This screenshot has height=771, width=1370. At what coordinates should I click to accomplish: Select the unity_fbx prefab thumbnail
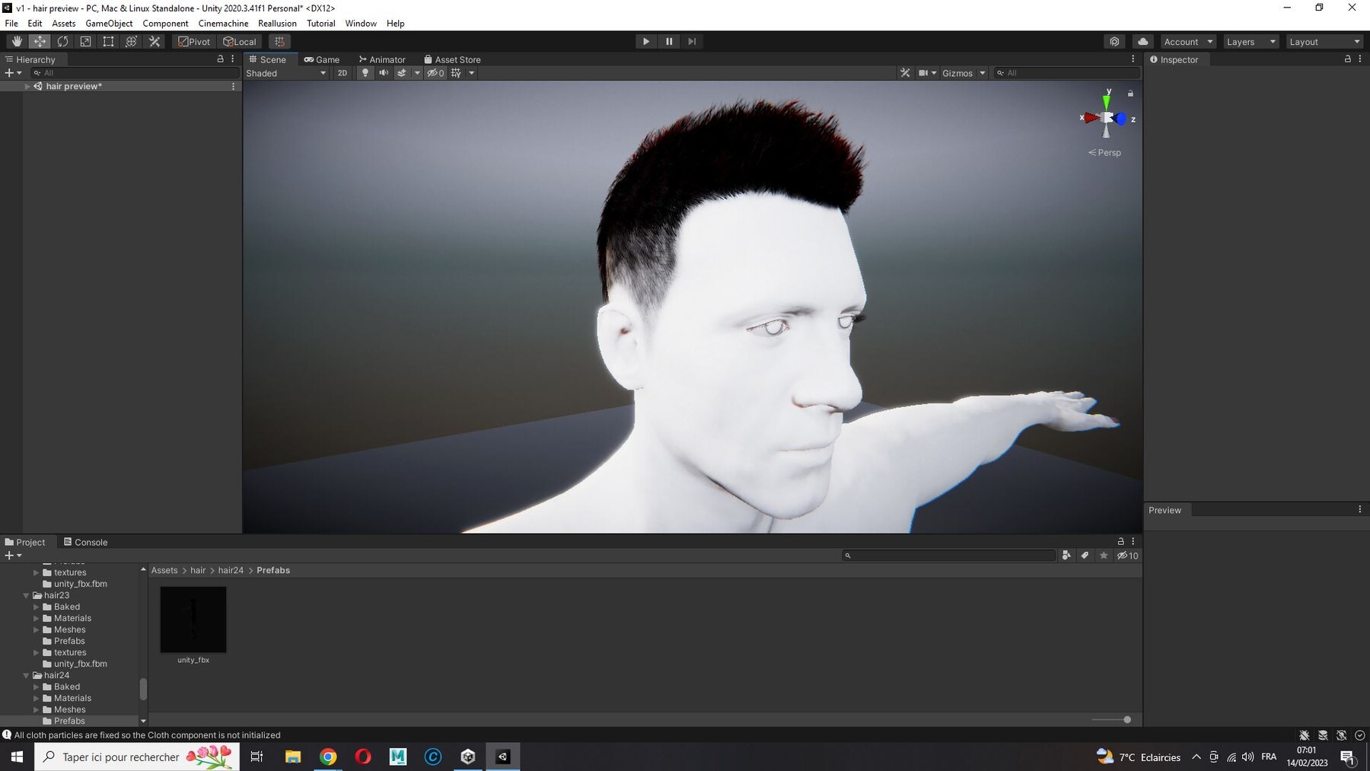pos(193,620)
